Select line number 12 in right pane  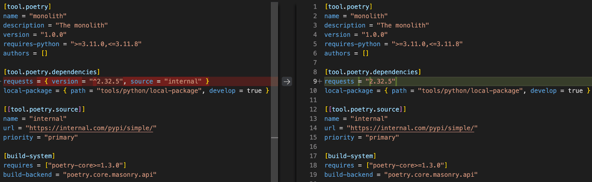click(x=313, y=109)
